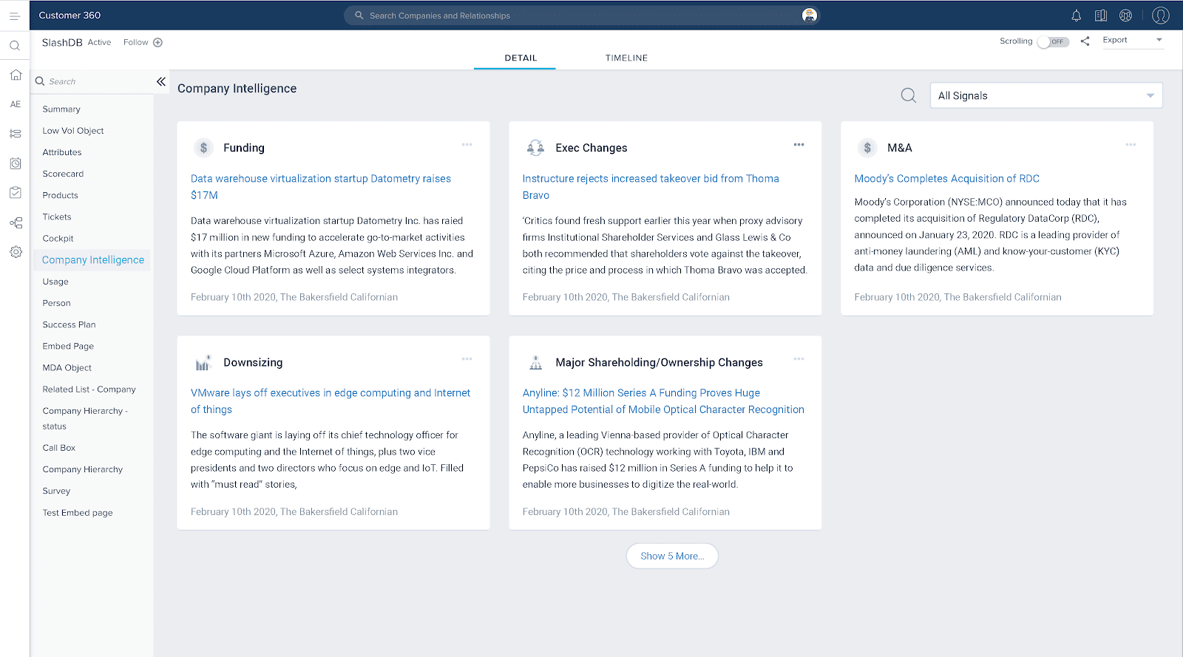Open the Funding card three-dot menu

(x=467, y=145)
